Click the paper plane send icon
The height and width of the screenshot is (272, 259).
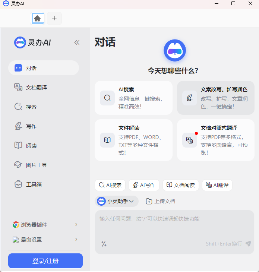point(248,244)
